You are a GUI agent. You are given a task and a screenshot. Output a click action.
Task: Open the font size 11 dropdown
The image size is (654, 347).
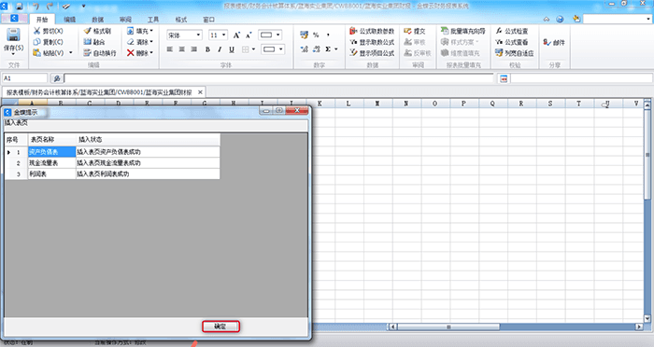[224, 35]
